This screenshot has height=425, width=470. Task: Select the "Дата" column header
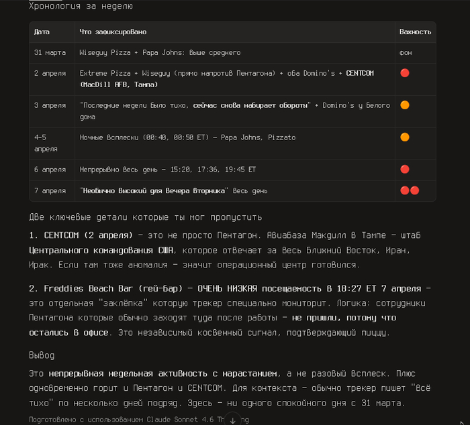point(42,32)
